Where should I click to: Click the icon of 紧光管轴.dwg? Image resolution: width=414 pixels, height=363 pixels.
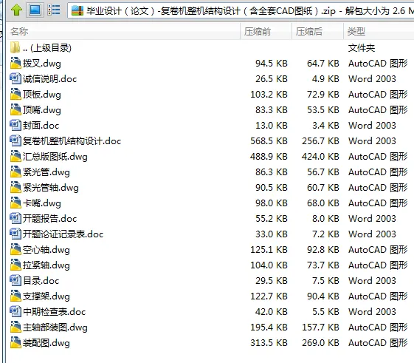tap(15, 187)
